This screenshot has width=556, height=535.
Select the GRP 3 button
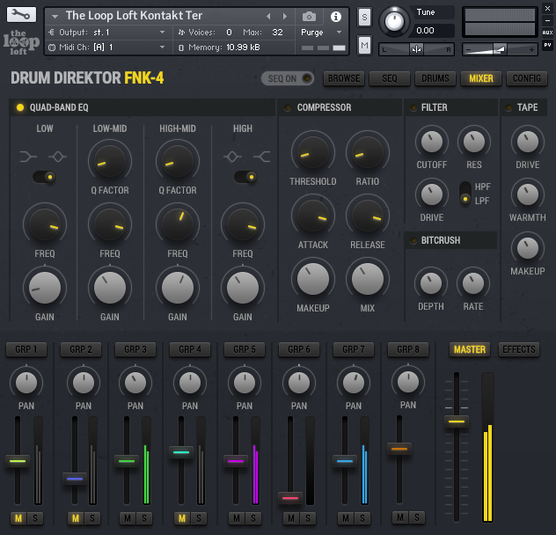click(x=135, y=349)
